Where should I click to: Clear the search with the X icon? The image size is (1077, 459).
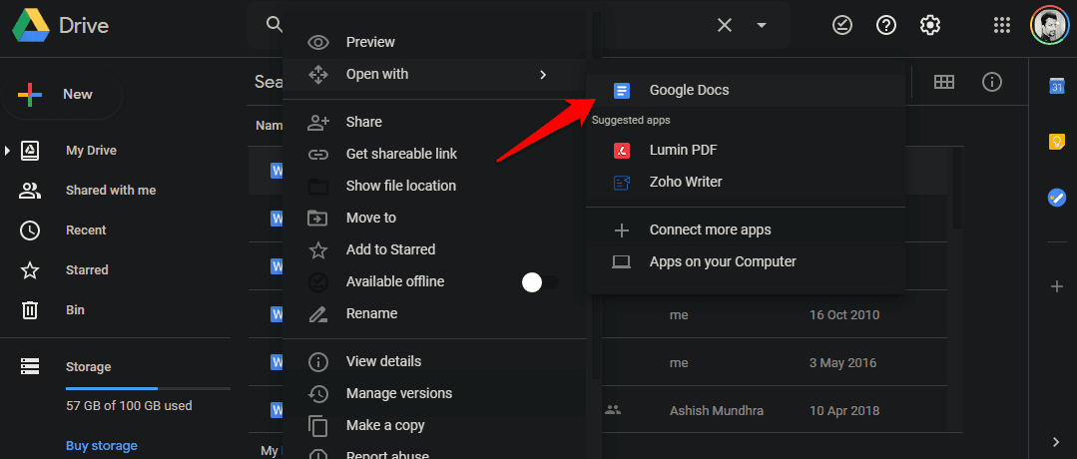click(724, 25)
